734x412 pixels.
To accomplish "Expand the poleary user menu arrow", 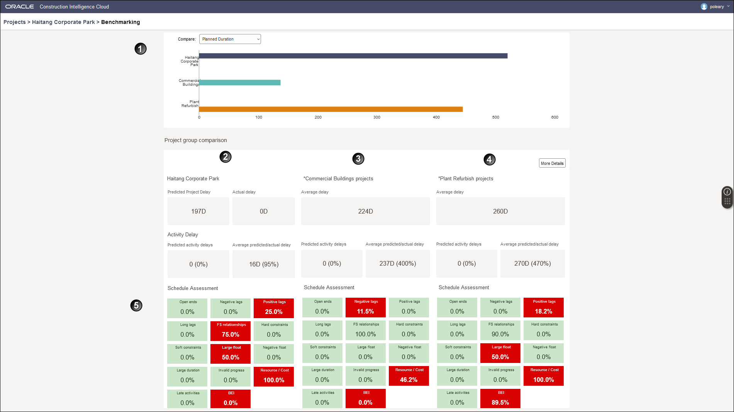I will click(728, 7).
